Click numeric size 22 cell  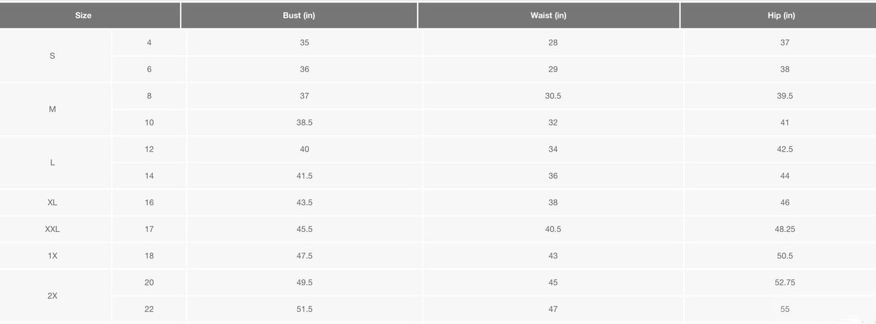[149, 309]
